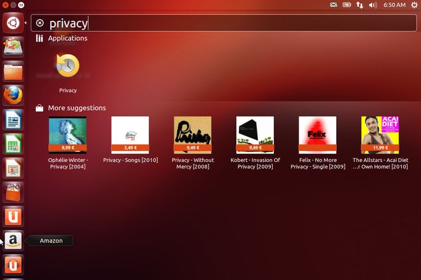Open the mail messaging indicator menu

[x=334, y=5]
